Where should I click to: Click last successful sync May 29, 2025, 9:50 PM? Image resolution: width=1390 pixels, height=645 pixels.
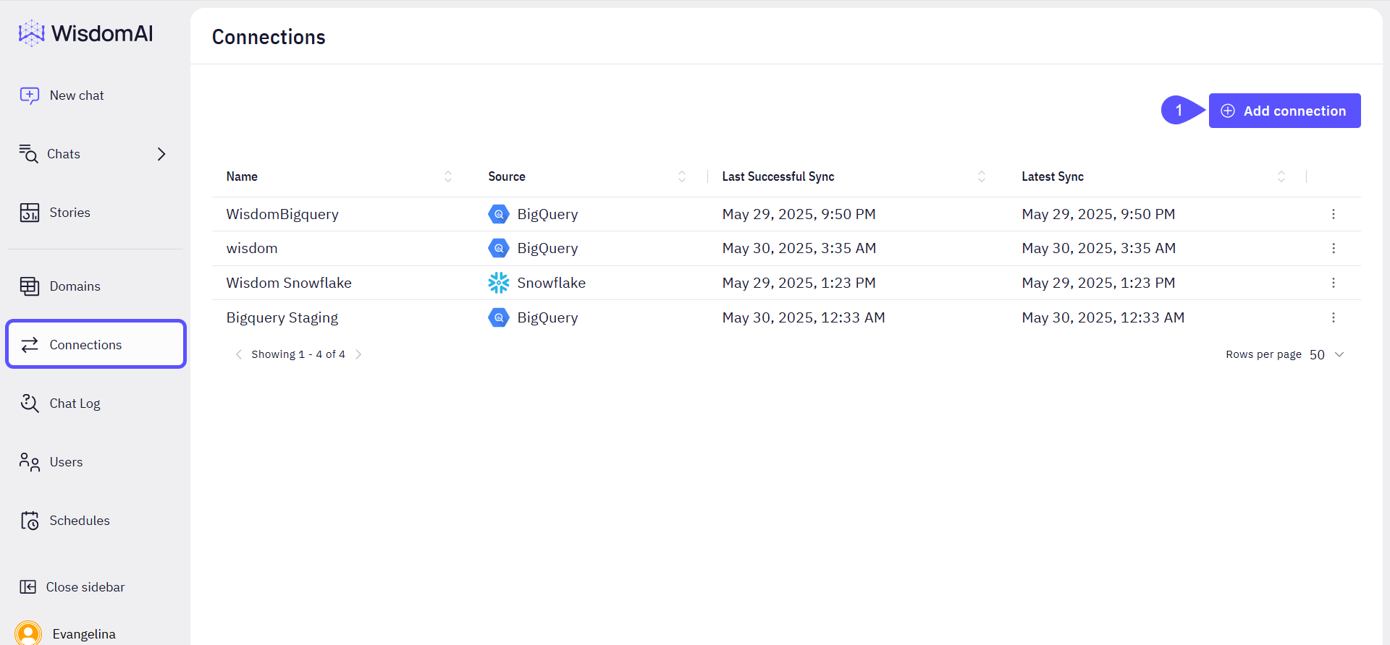(799, 214)
